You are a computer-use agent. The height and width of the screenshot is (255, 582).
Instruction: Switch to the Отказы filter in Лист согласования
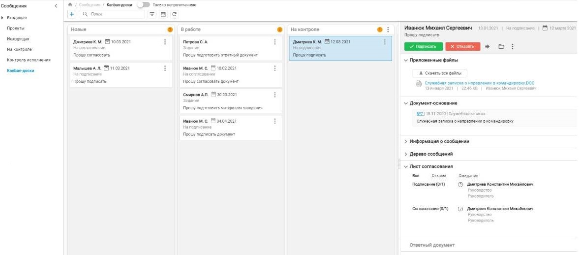click(438, 176)
